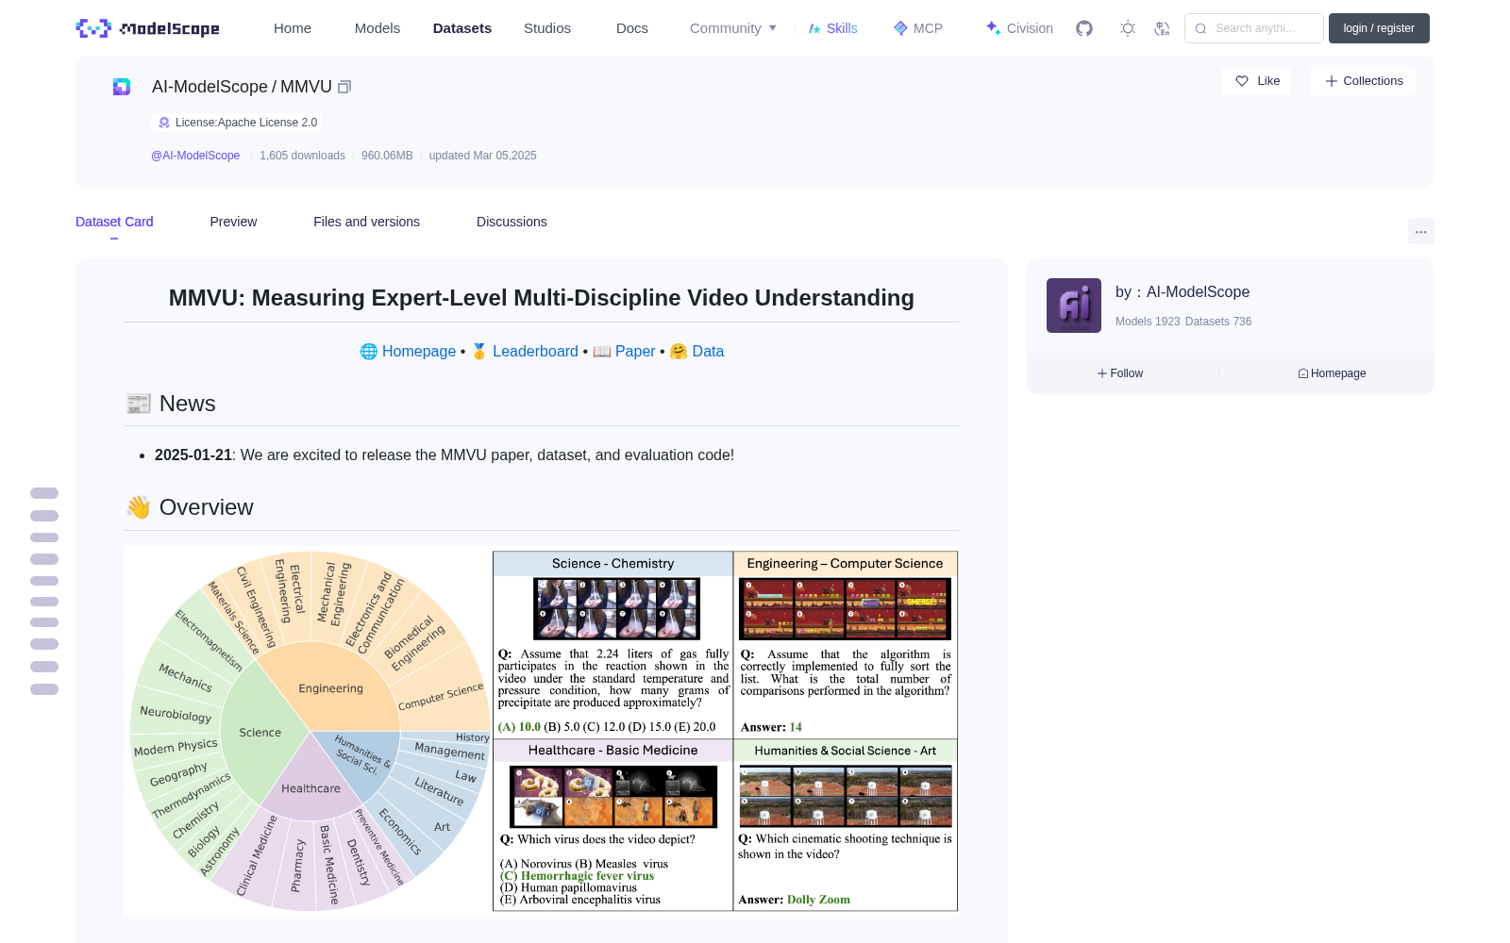The width and height of the screenshot is (1510, 943).
Task: Switch language with the translate icon
Action: [1162, 28]
